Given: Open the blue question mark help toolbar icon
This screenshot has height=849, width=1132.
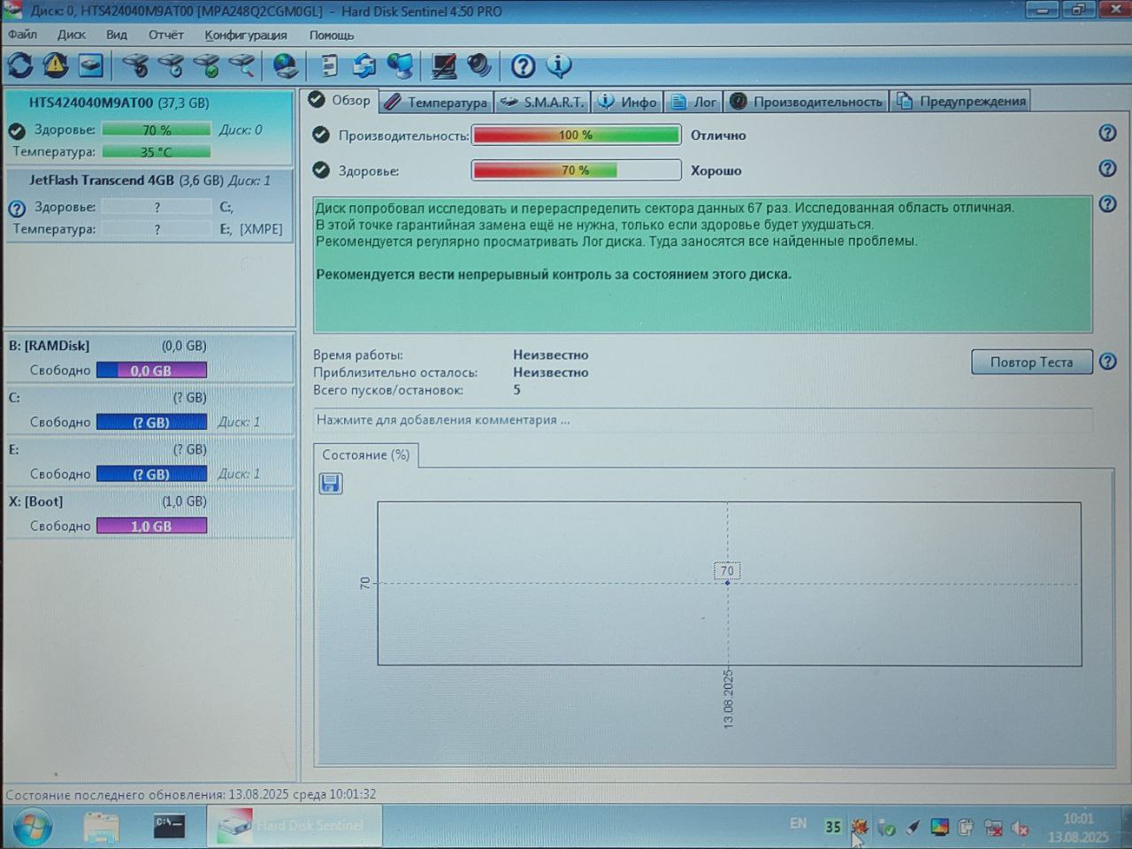Looking at the screenshot, I should point(523,65).
